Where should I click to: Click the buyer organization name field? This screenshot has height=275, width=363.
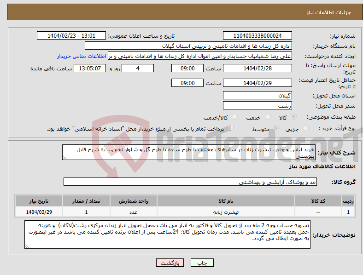(188, 46)
